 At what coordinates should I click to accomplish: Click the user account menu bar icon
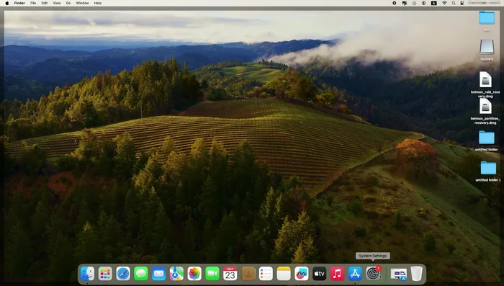423,3
